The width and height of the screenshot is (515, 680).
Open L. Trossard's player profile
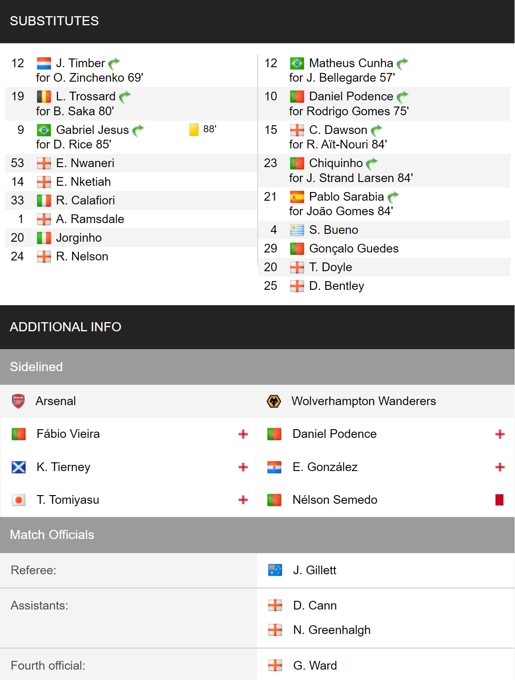click(x=86, y=96)
